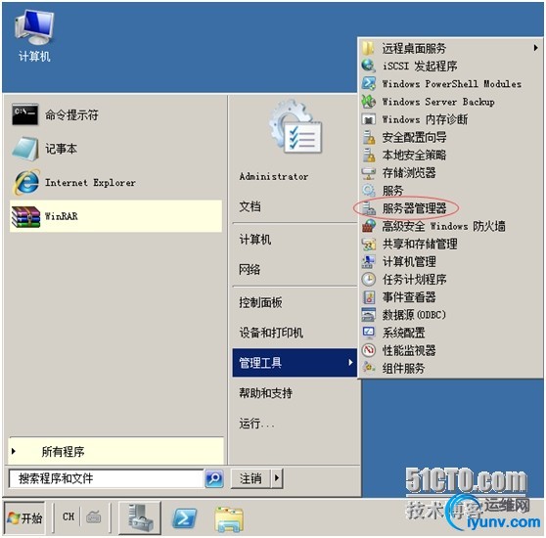Click the keyboard icon in language bar
The height and width of the screenshot is (538, 546).
point(93,516)
